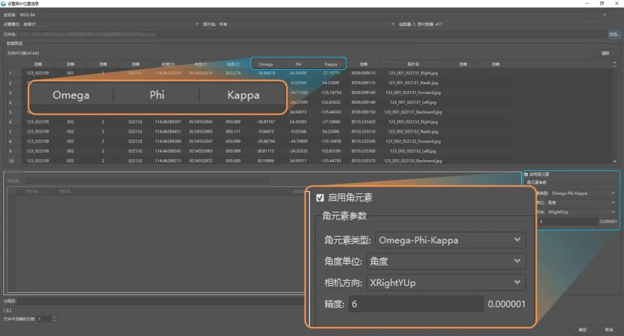This screenshot has width=624, height=336.
Task: Click the Omega value -38.84878
Action: (266, 73)
